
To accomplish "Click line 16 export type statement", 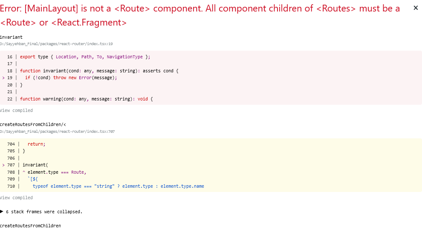I will pyautogui.click(x=85, y=57).
